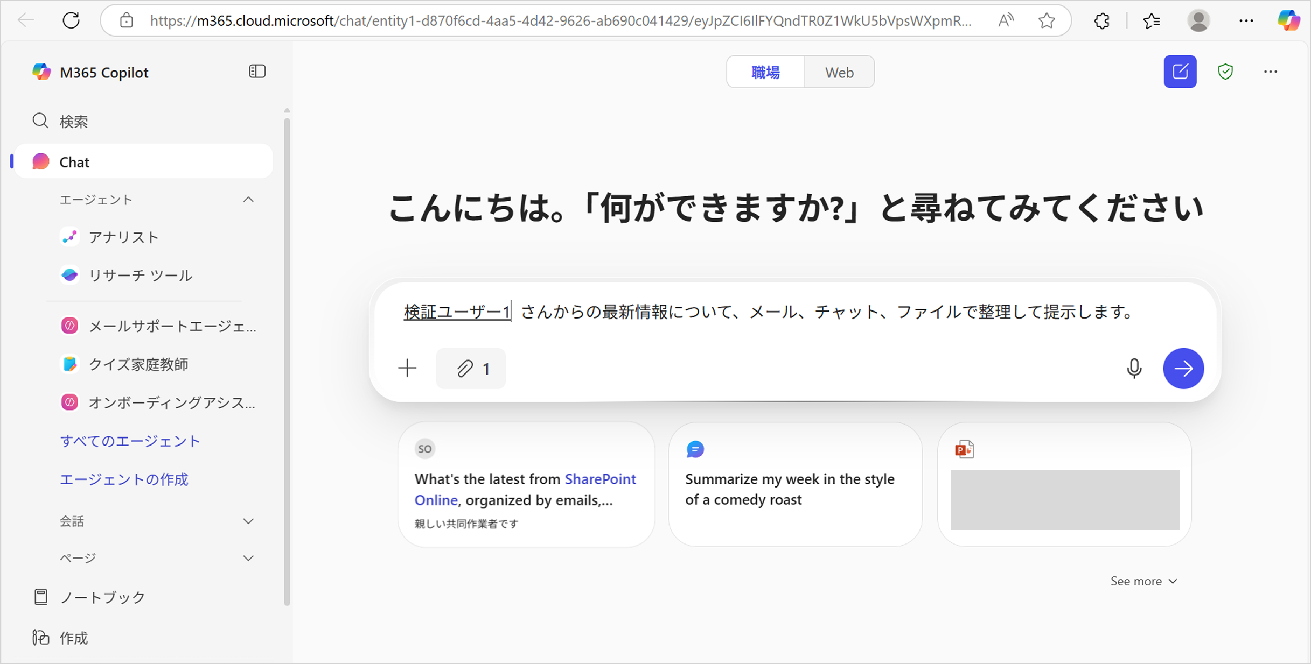1311x664 pixels.
Task: Send the prompt with the arrow button
Action: pyautogui.click(x=1183, y=368)
